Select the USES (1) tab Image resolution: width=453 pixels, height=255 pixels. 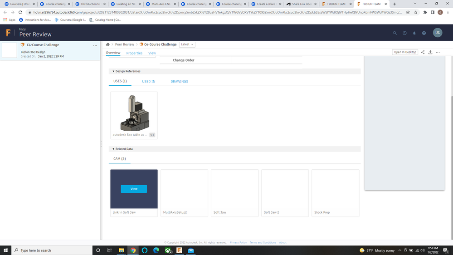(x=120, y=81)
